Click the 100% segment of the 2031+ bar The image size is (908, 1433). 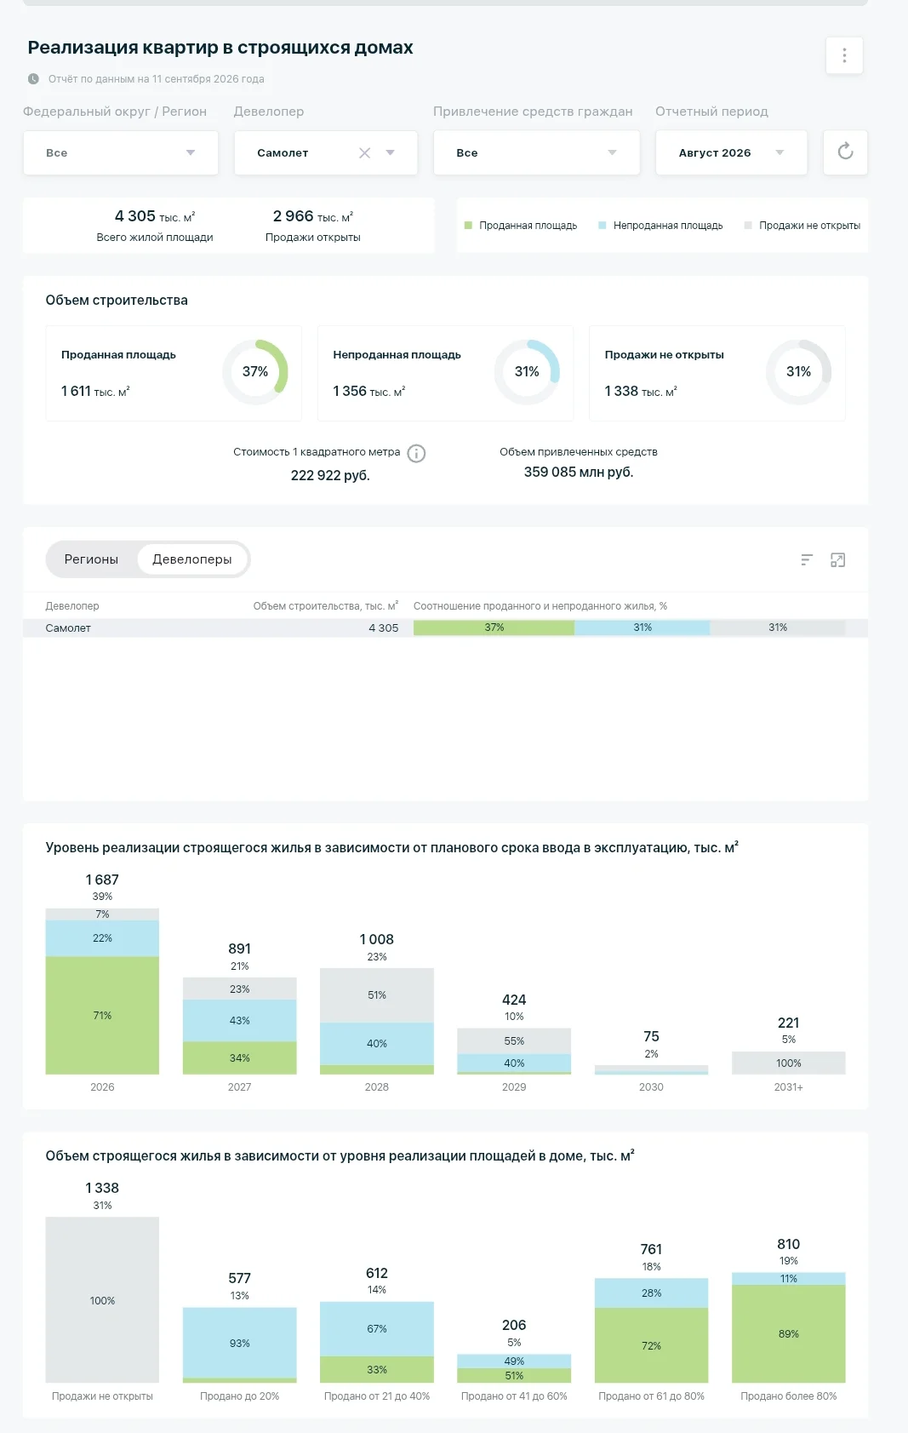789,1063
